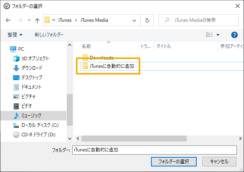
Task: Click the CD-R disc icon
Action: tap(16, 135)
